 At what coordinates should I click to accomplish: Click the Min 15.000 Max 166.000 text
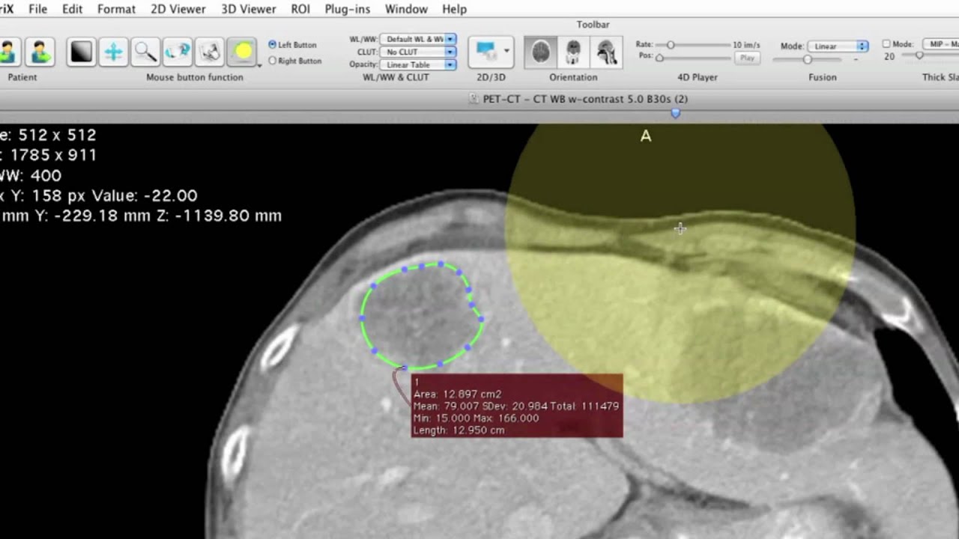click(x=476, y=418)
